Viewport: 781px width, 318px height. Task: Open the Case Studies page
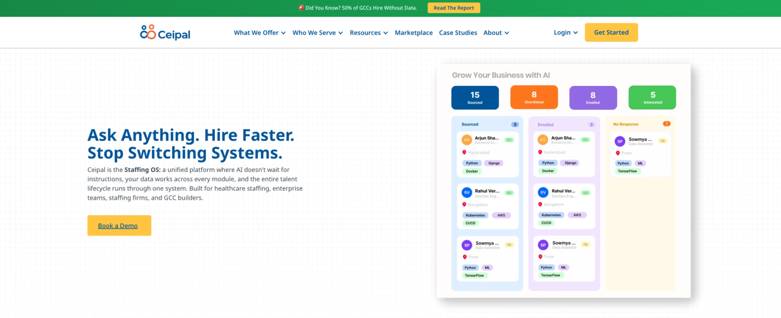point(458,33)
